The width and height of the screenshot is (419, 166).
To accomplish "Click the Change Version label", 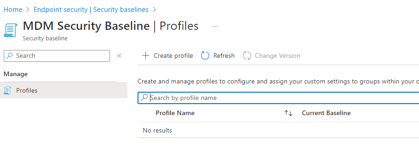I will coord(277,55).
